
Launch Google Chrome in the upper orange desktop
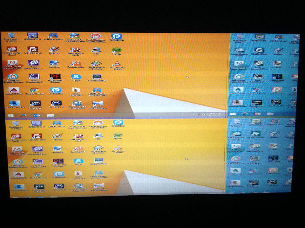click(x=34, y=90)
